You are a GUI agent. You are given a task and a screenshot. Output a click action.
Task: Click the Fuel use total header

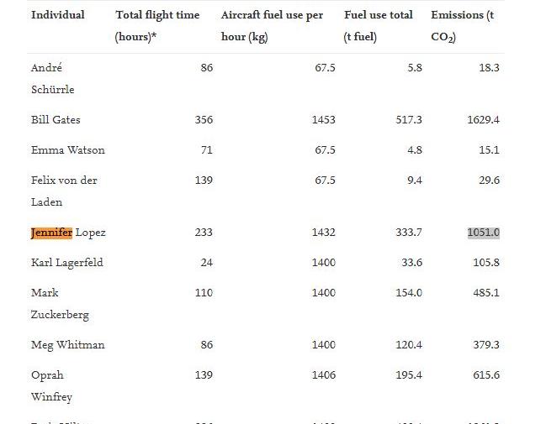coord(378,26)
